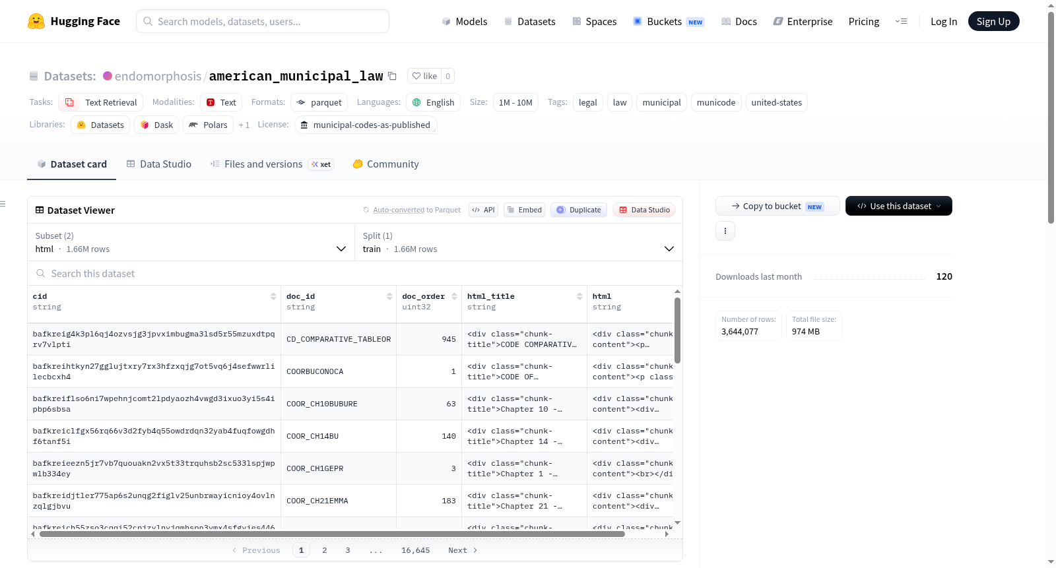Click the COOR_CH21EMMA doc_id cell
1056x568 pixels.
point(339,501)
